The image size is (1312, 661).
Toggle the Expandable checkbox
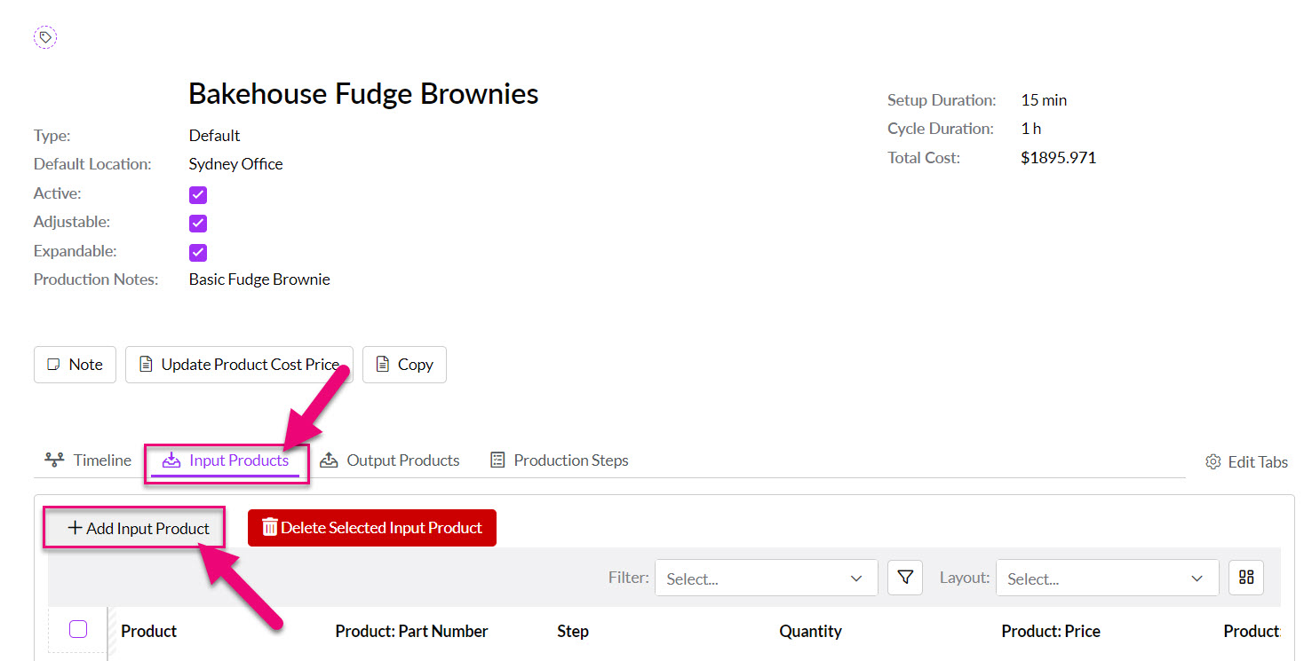198,252
